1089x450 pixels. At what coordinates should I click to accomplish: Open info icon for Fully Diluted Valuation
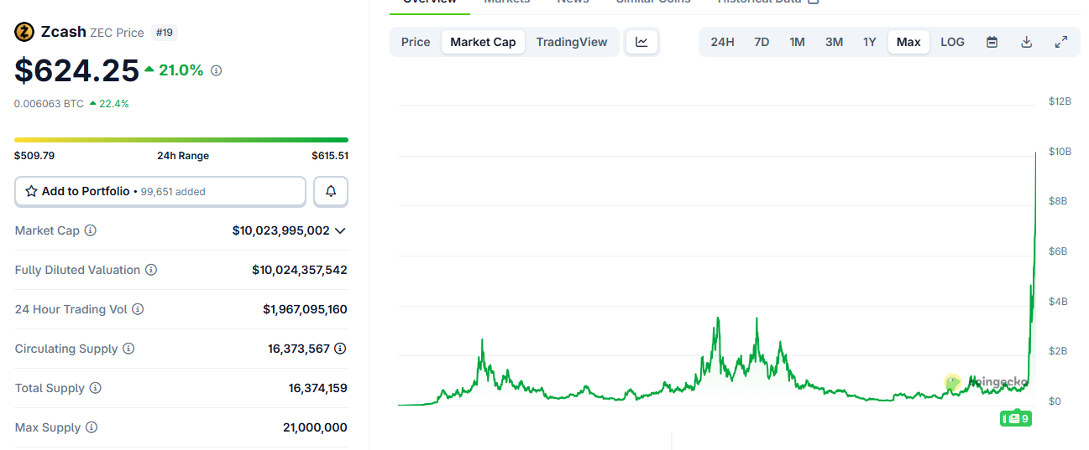coord(151,270)
